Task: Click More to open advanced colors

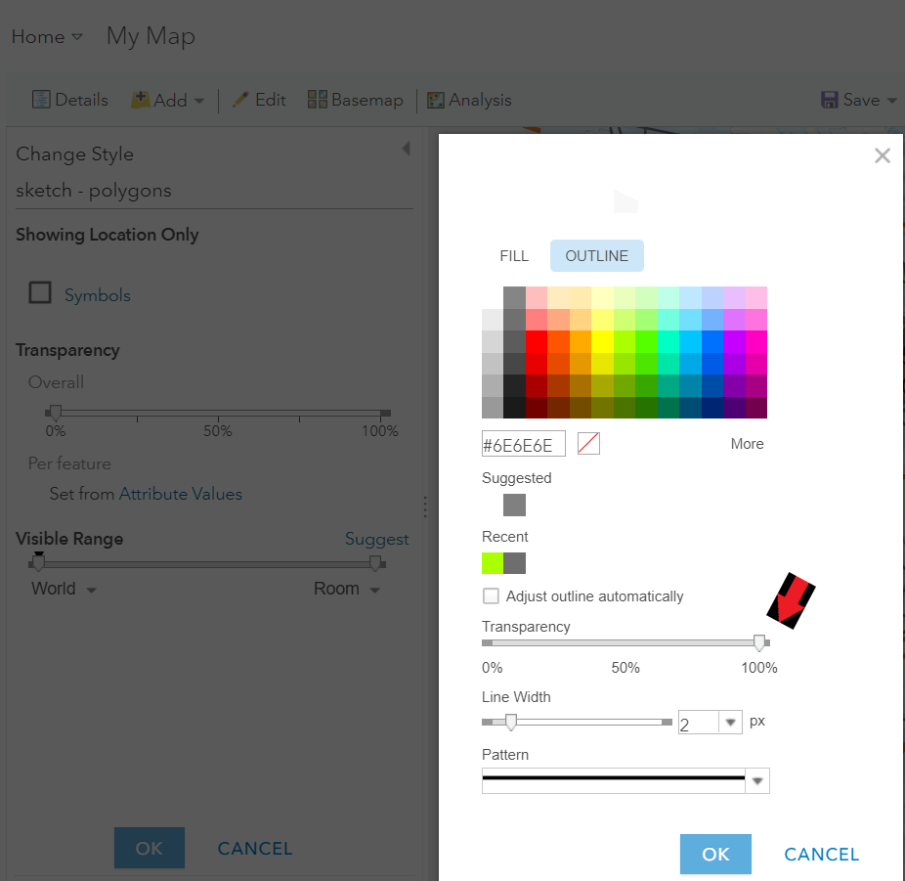Action: [x=747, y=443]
